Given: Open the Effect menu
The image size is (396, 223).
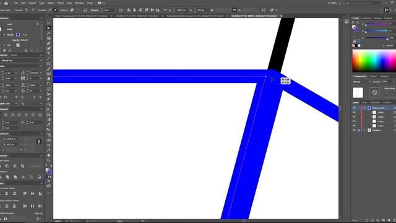Looking at the screenshot, I should pos(61,3).
